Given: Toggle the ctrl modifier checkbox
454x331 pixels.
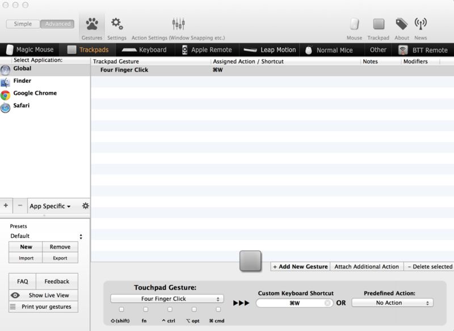Looking at the screenshot, I should [x=170, y=309].
